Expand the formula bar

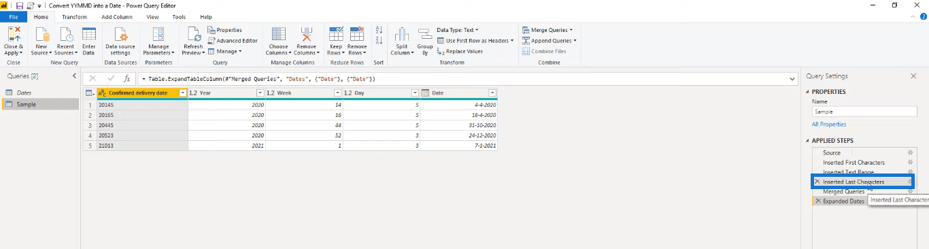point(792,79)
